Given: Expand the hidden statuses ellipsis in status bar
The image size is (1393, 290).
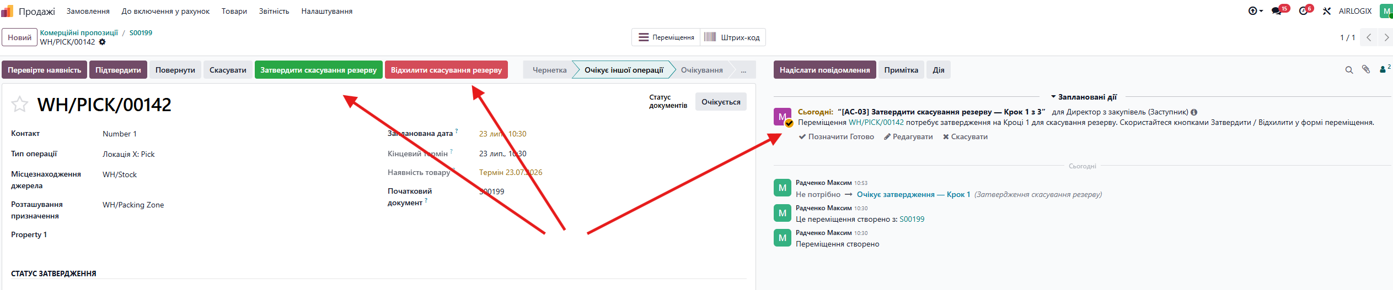Looking at the screenshot, I should 743,70.
